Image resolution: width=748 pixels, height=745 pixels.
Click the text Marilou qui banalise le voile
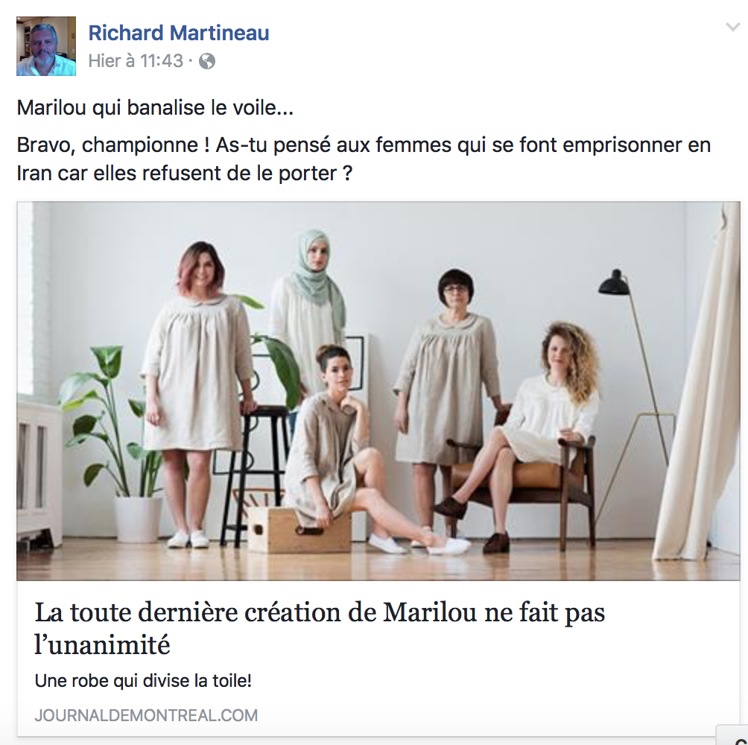155,107
